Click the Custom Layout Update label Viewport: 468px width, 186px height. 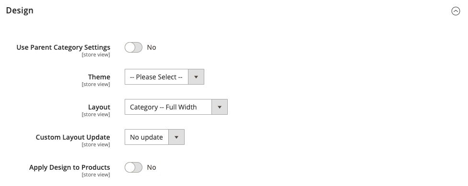point(73,137)
